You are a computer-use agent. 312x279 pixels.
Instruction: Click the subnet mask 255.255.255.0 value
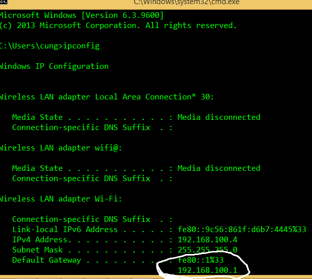coord(207,250)
